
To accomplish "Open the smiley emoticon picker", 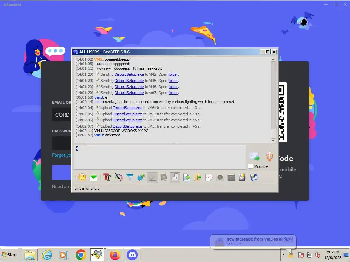I will click(82, 177).
